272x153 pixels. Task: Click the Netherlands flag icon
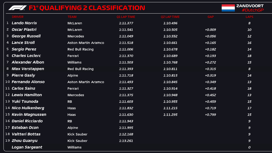228,8
